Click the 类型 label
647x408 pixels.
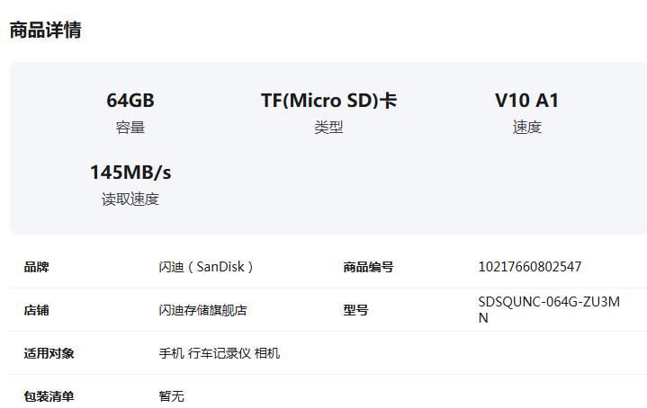click(x=328, y=128)
